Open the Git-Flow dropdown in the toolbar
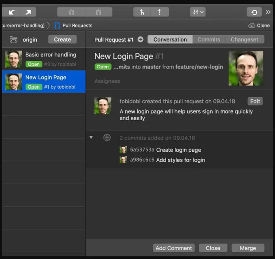 coord(198,12)
